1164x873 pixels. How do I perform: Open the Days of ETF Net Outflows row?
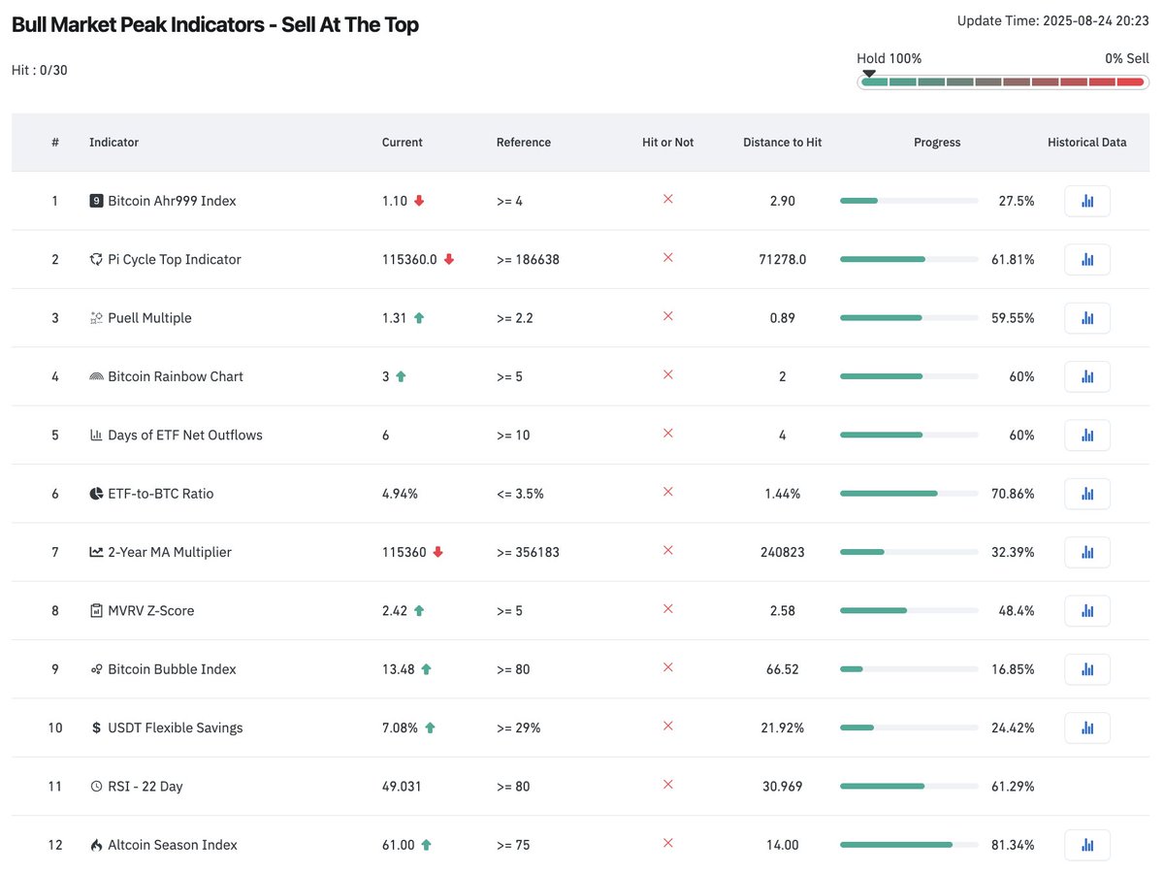click(x=580, y=435)
